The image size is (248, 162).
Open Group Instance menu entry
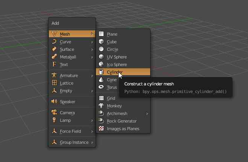[x=72, y=142]
